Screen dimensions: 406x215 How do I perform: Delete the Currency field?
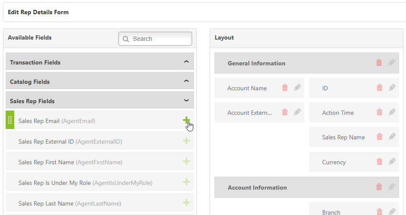380,162
